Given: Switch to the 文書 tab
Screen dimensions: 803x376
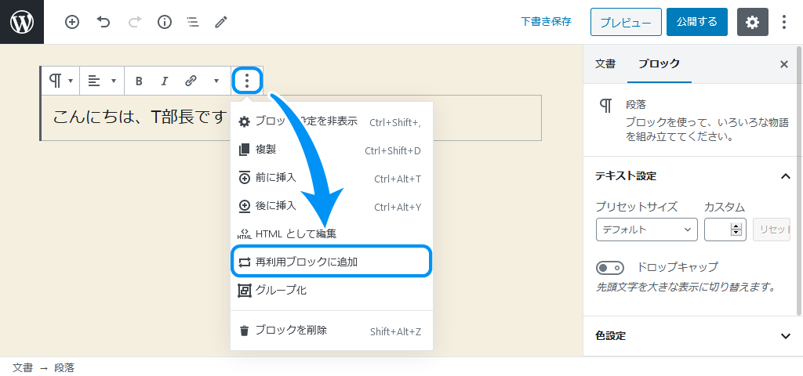Looking at the screenshot, I should (x=605, y=64).
